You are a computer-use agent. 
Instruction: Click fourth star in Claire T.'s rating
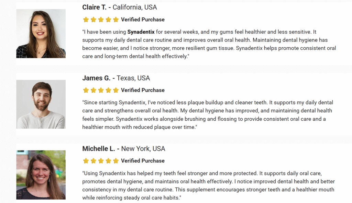tap(109, 20)
